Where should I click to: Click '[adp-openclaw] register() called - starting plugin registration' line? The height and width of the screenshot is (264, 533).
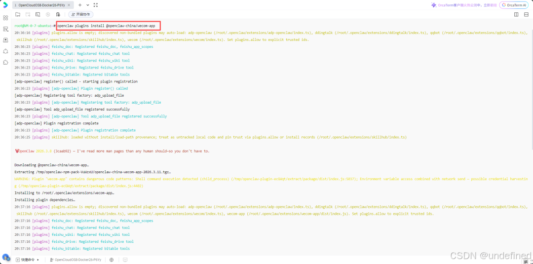[x=76, y=81]
